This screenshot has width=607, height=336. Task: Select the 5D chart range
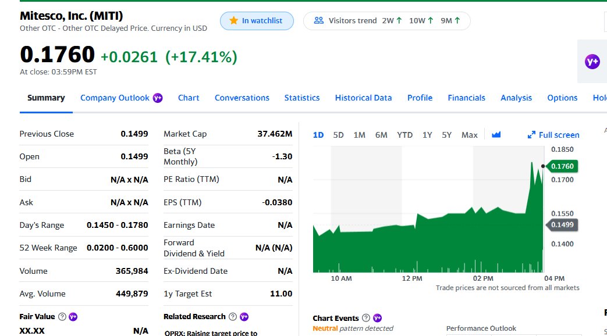338,135
